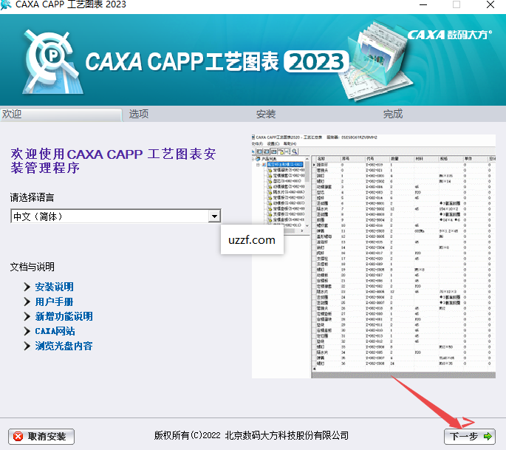Open the 浏览光盘内容 link
Screen dimensions: 506x450
tap(64, 346)
